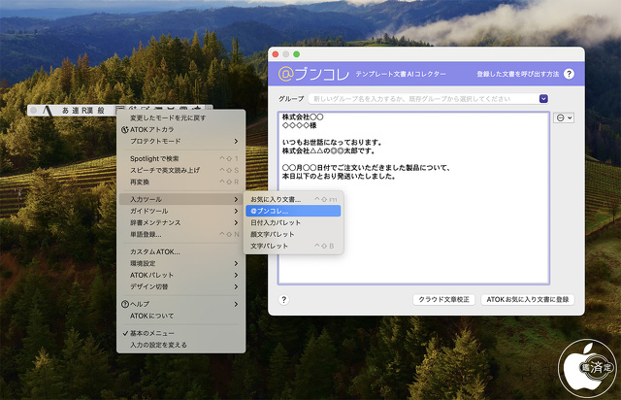
Task: Open the グループ dropdown arrow
Action: 543,98
